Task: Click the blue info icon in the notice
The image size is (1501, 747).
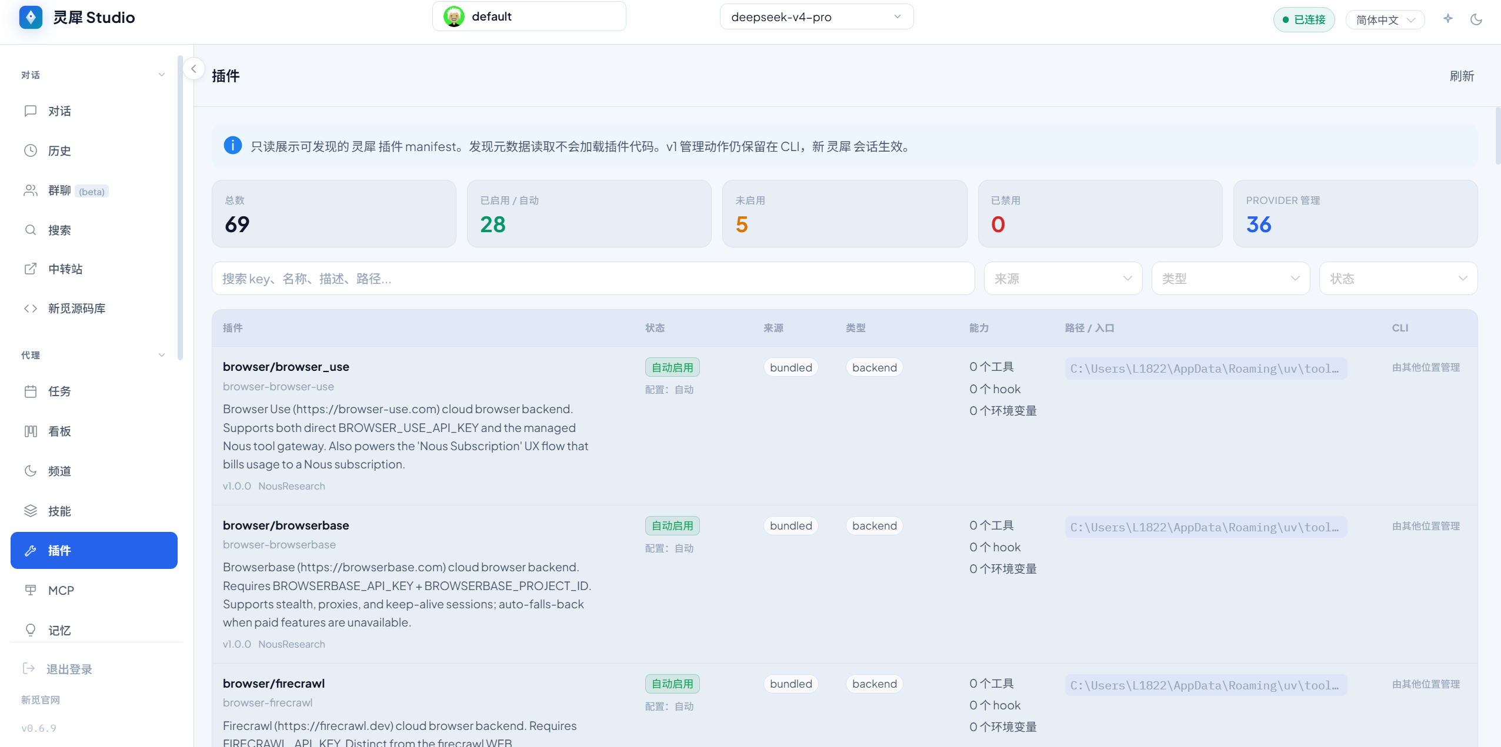Action: [x=232, y=145]
